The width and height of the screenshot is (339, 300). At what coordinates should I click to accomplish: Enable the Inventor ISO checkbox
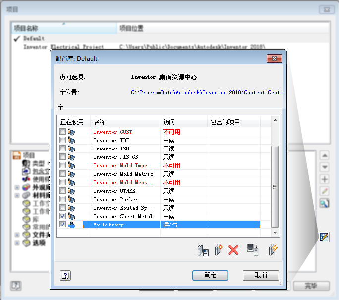coord(63,149)
